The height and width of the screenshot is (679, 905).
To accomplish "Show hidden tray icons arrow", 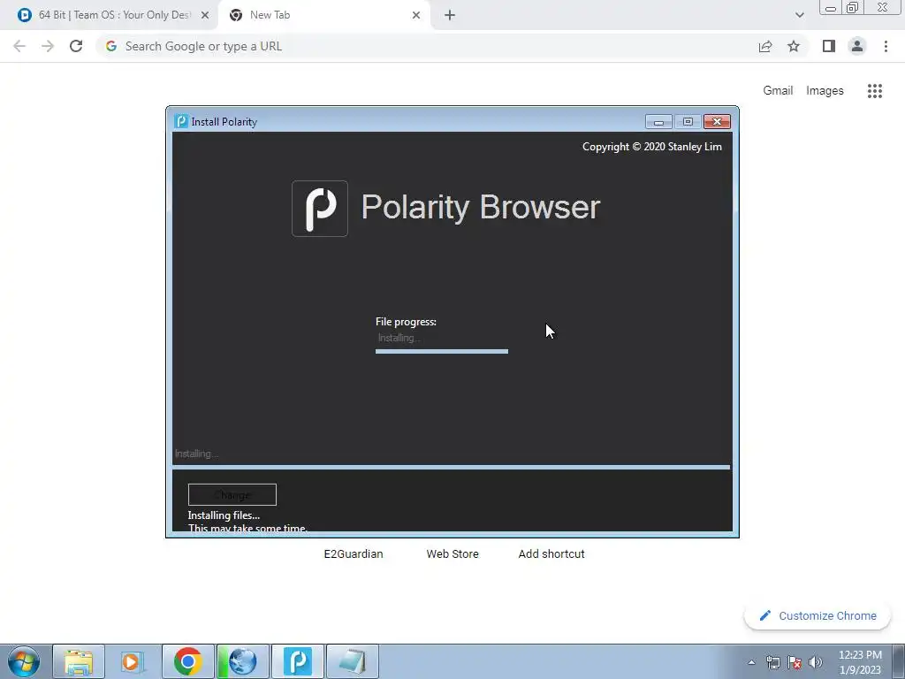I will [x=751, y=662].
